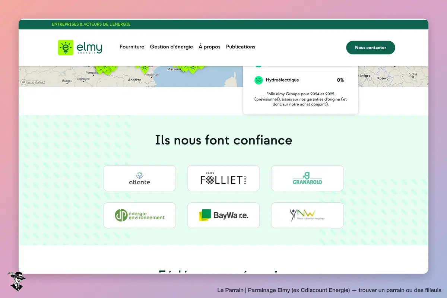Select the Cafés Folliet logo card

tap(223, 178)
